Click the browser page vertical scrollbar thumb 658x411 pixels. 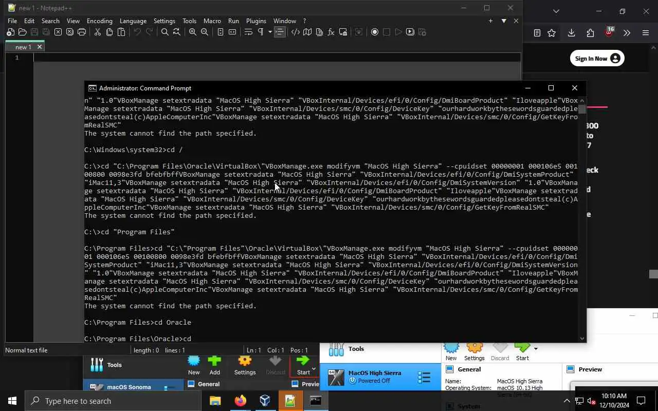pos(653,274)
